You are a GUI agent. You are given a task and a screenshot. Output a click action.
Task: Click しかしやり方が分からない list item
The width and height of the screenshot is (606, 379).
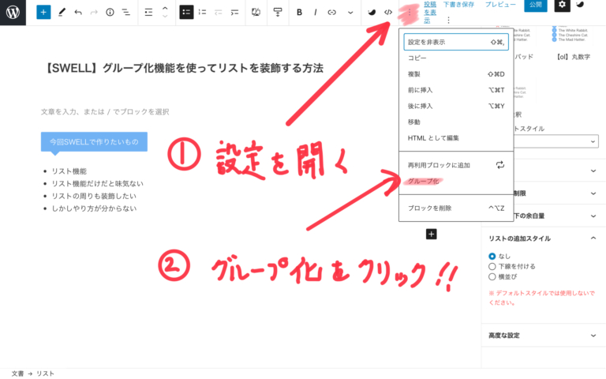click(x=94, y=208)
